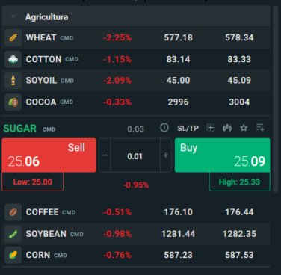Sell SUGAR at 25.06
The image size is (281, 275).
49,155
